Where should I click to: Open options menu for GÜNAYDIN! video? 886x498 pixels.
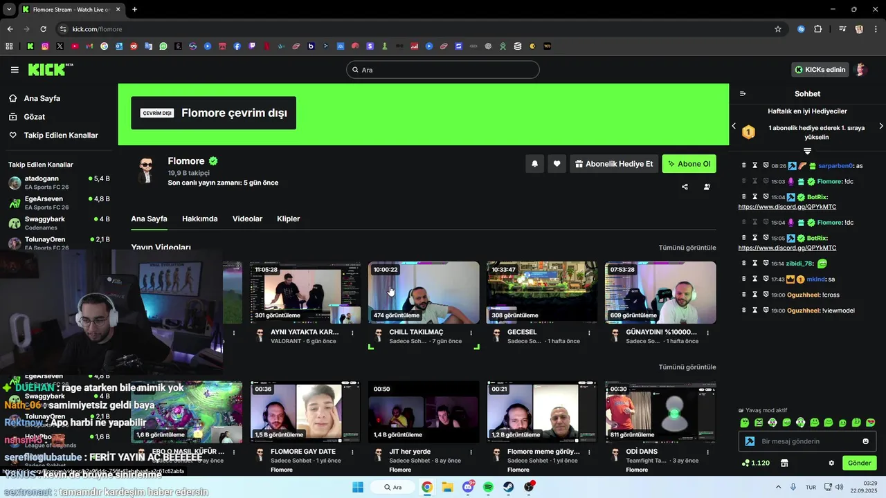708,333
